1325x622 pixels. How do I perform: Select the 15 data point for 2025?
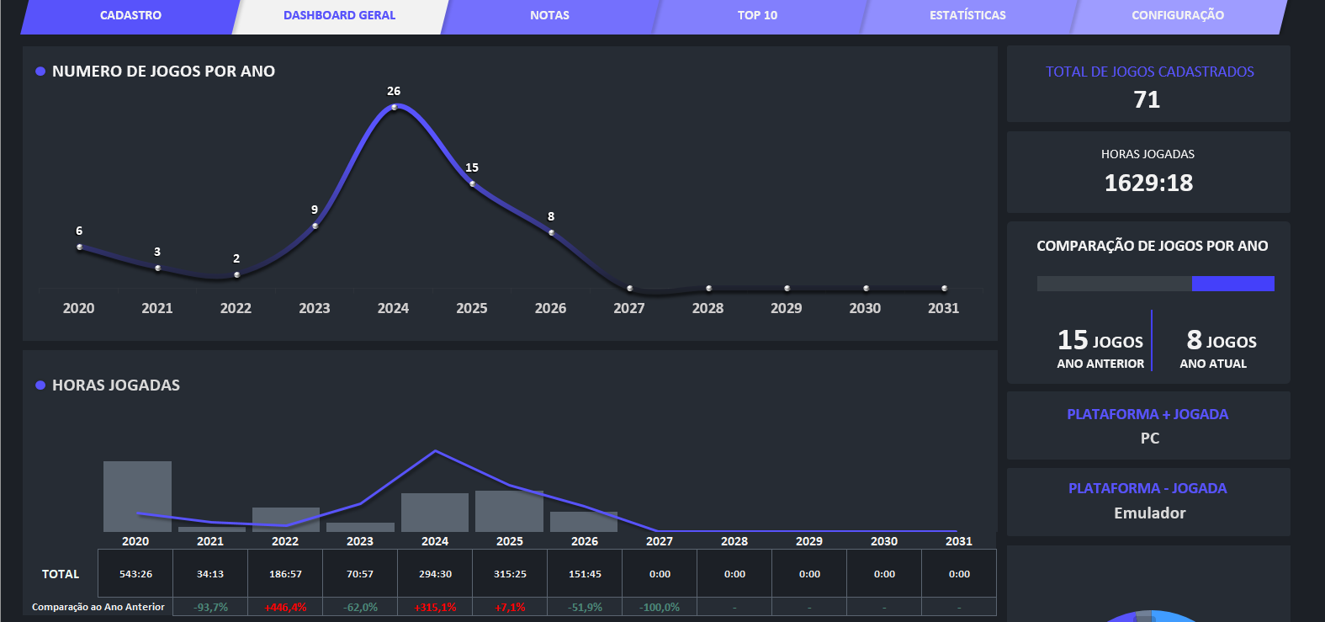[472, 183]
